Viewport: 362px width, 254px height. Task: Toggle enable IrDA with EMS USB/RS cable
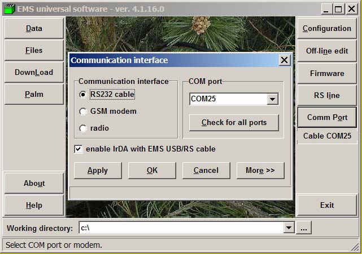pyautogui.click(x=78, y=149)
